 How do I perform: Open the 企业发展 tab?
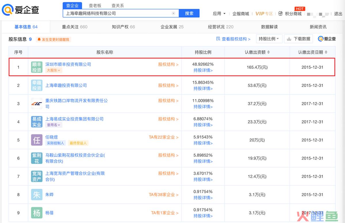point(172,27)
